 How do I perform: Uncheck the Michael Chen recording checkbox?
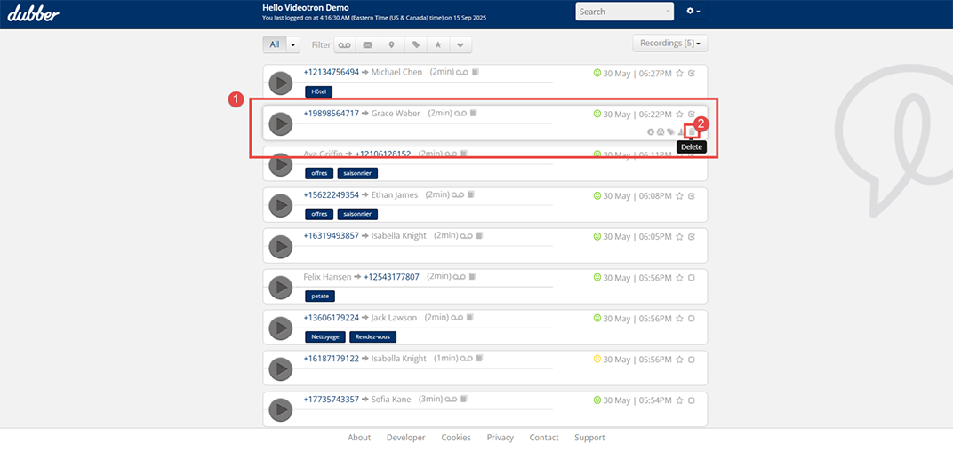pyautogui.click(x=692, y=74)
